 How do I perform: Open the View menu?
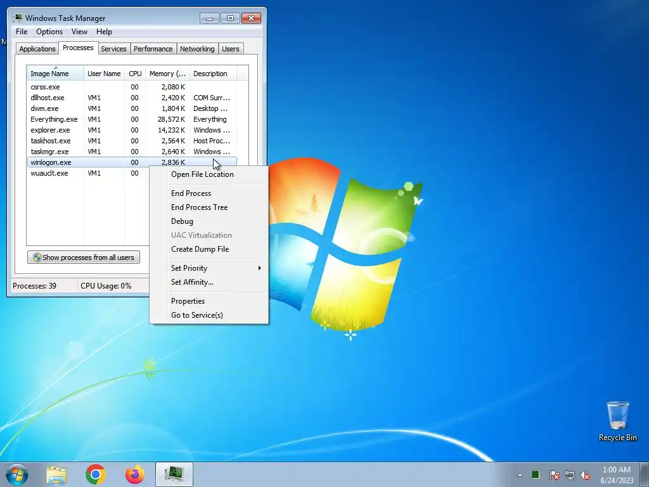[x=79, y=32]
